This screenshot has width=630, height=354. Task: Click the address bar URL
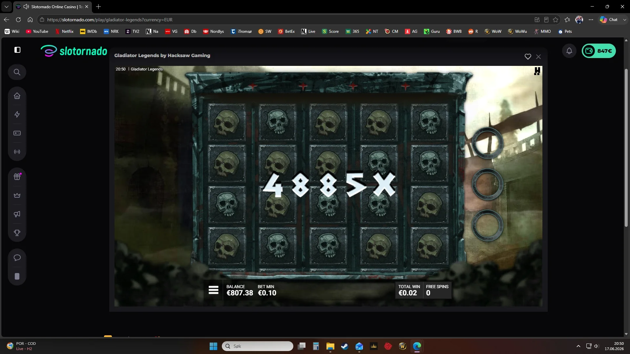110,20
